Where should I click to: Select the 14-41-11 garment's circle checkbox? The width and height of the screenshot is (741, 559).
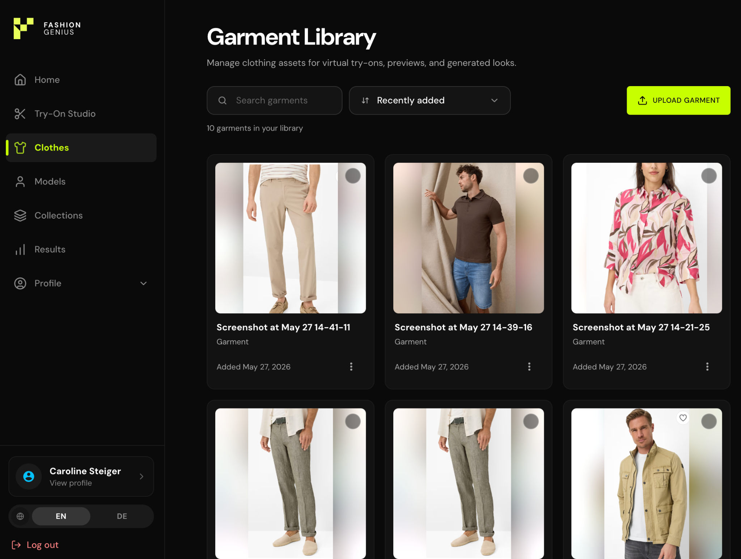click(353, 176)
